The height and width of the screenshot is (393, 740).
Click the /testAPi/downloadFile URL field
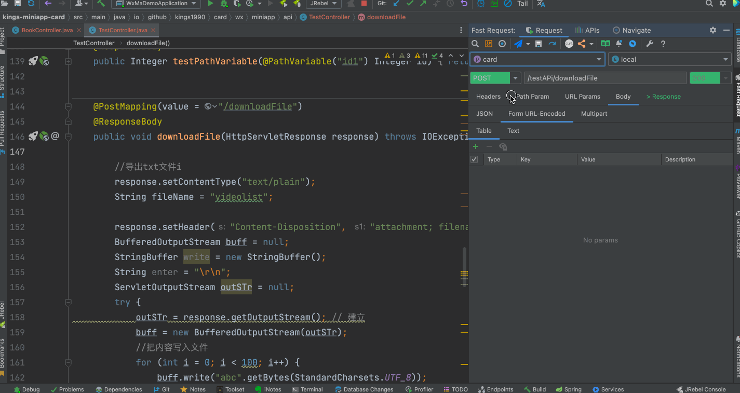605,78
